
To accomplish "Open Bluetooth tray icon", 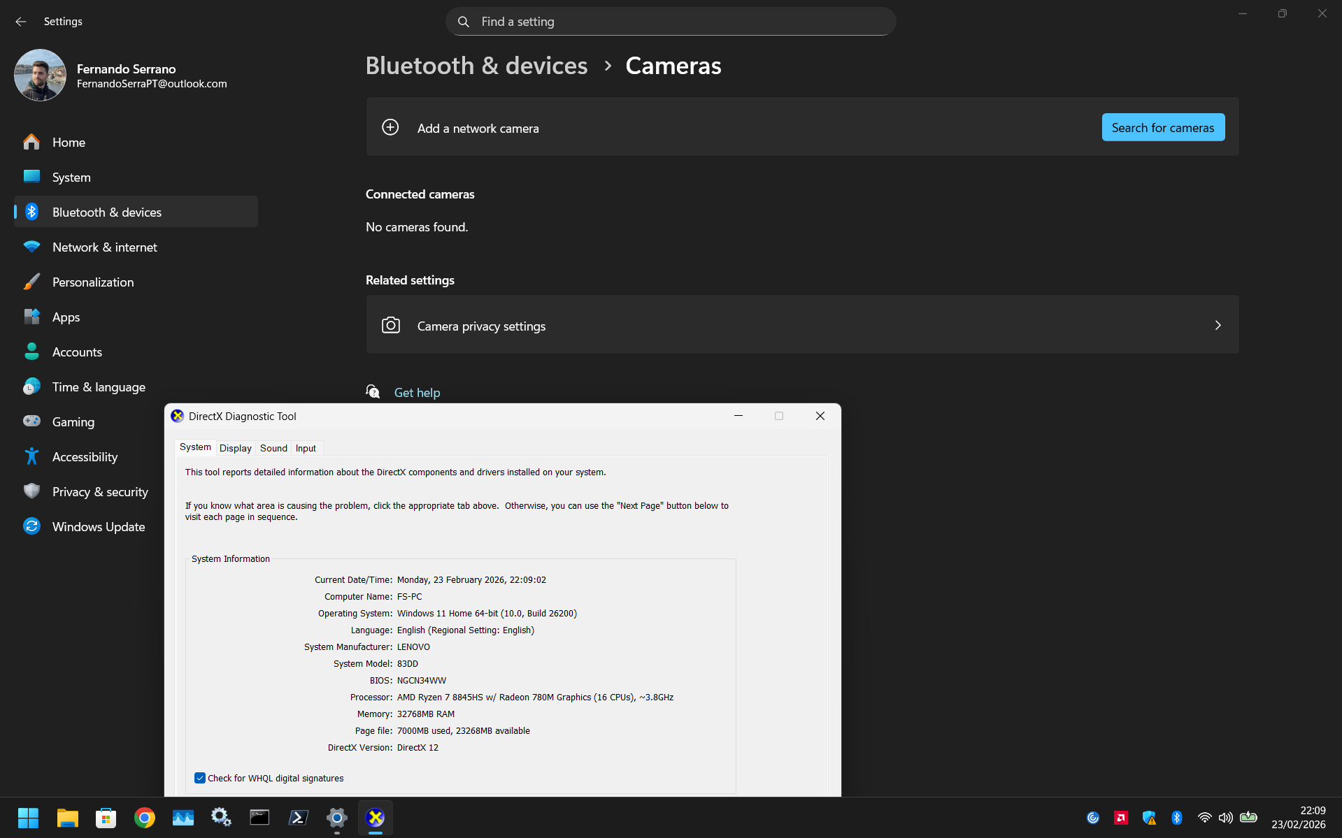I will 1177,818.
